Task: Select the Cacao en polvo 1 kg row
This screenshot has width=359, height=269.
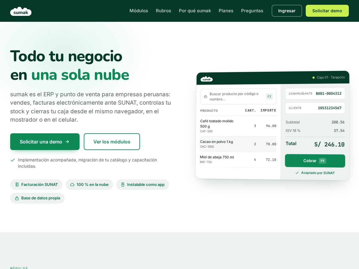Action: pos(238,144)
